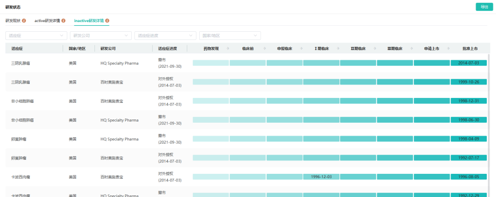The height and width of the screenshot is (197, 496).
Task: Click info icon next to 研发现状 tab
Action: point(24,20)
